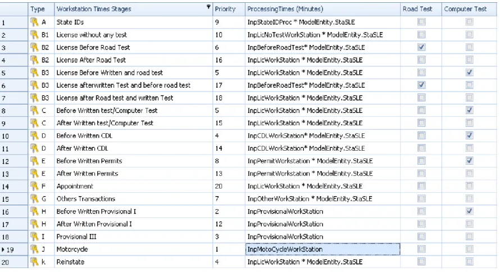Select row 10 via its row header
Image resolution: width=500 pixels, height=272 pixels.
coord(13,136)
